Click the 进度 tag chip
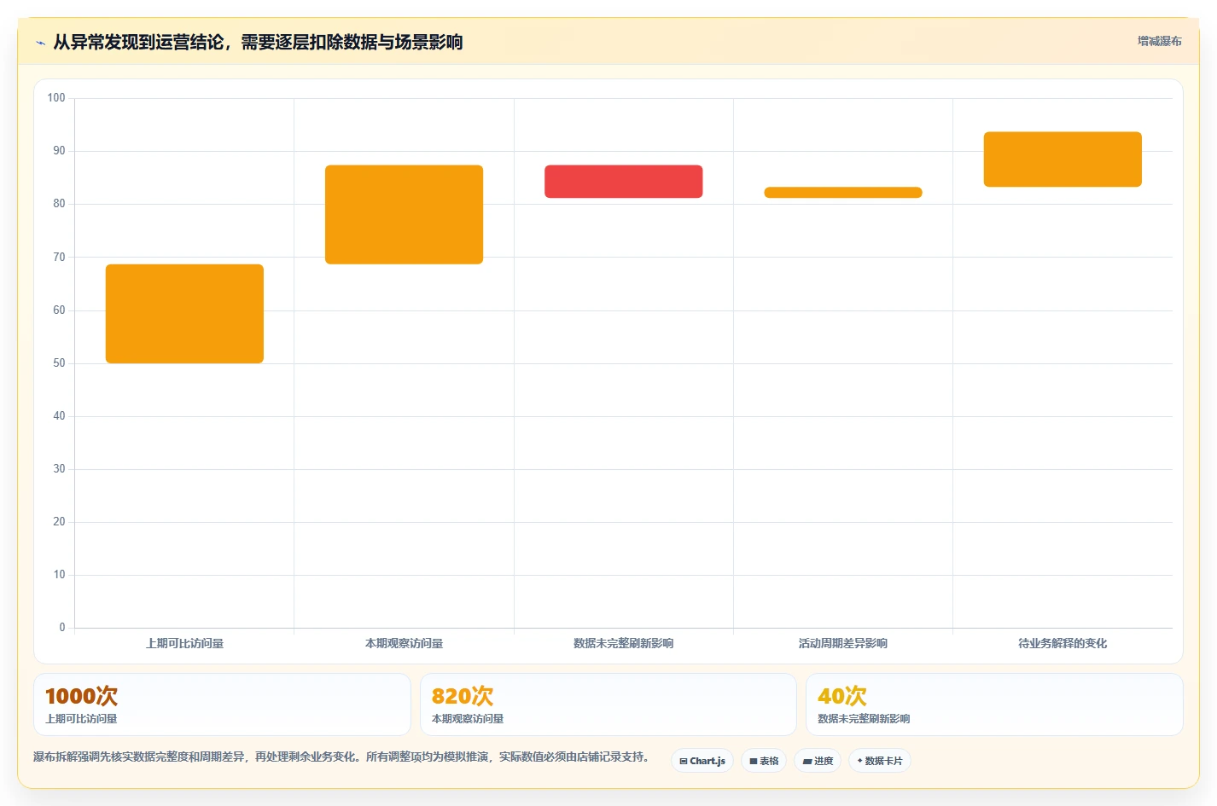The width and height of the screenshot is (1217, 806). [818, 761]
